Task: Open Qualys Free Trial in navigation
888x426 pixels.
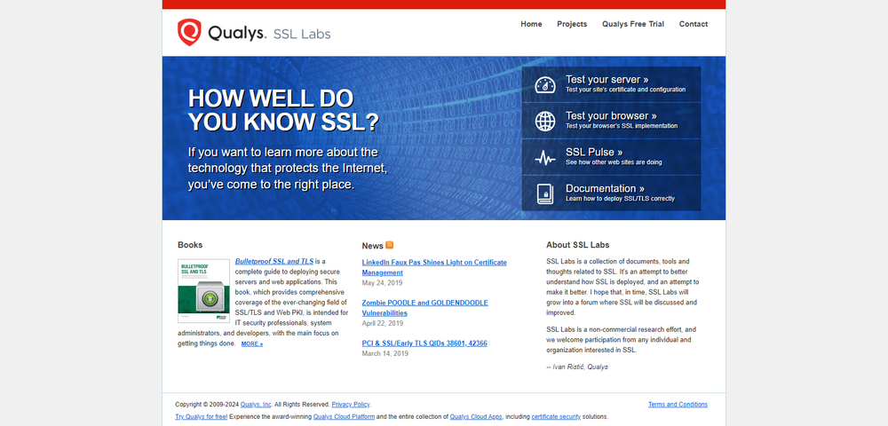Action: tap(632, 24)
